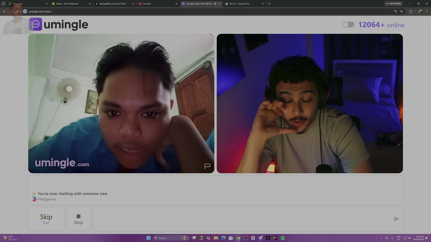This screenshot has width=431, height=242.
Task: Open Discord on the taskbar
Action: [x=260, y=238]
